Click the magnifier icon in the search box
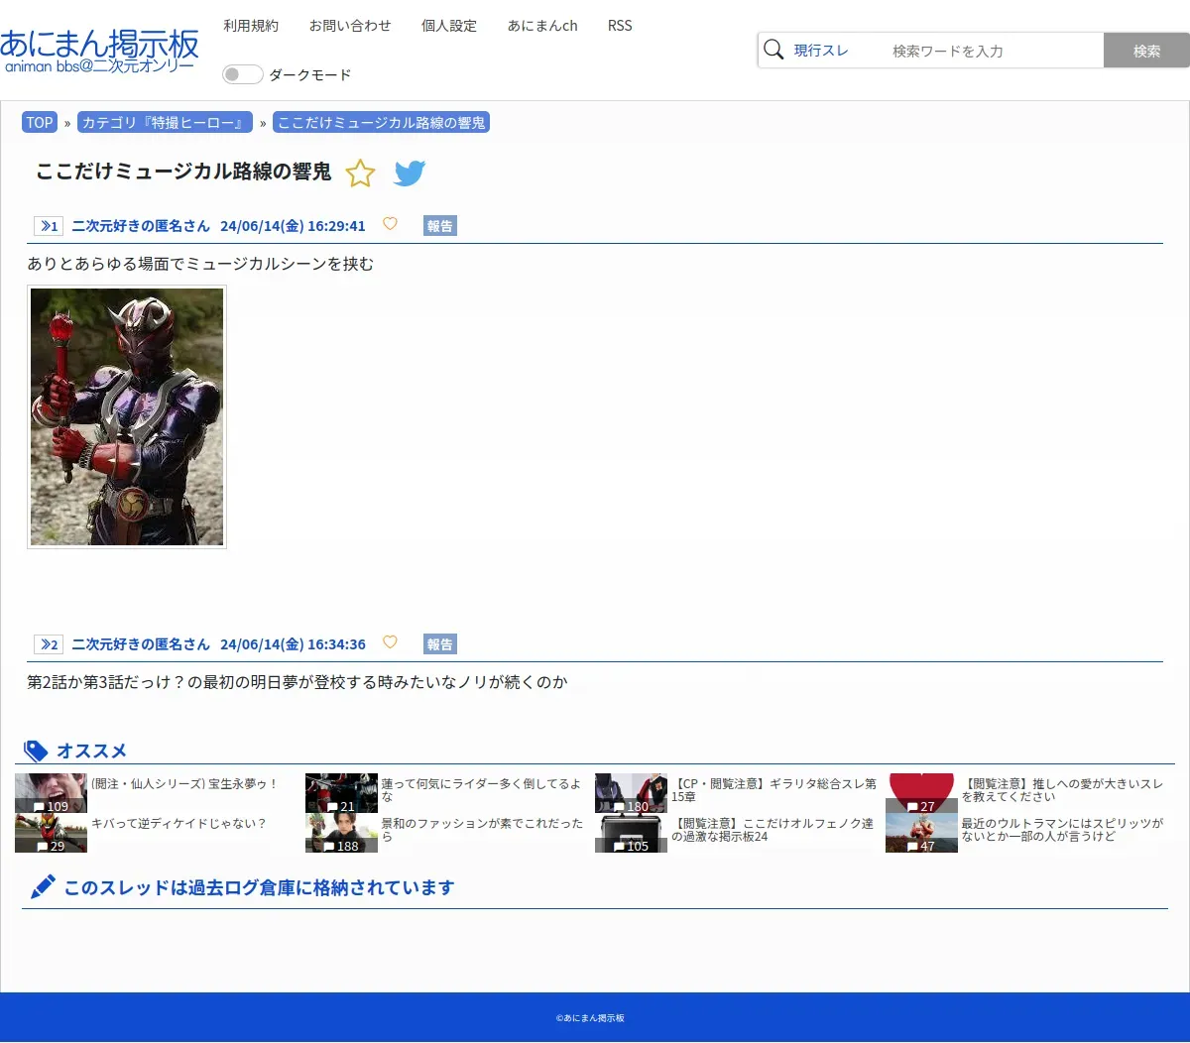The width and height of the screenshot is (1190, 1043). pos(773,50)
